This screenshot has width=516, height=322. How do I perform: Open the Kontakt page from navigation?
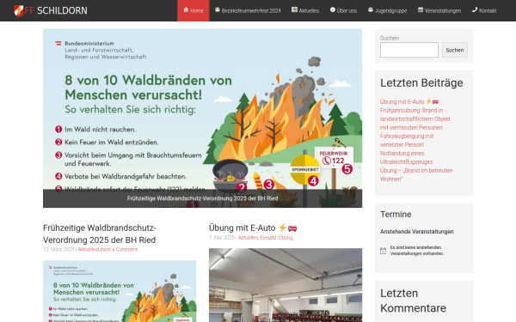[x=484, y=10]
